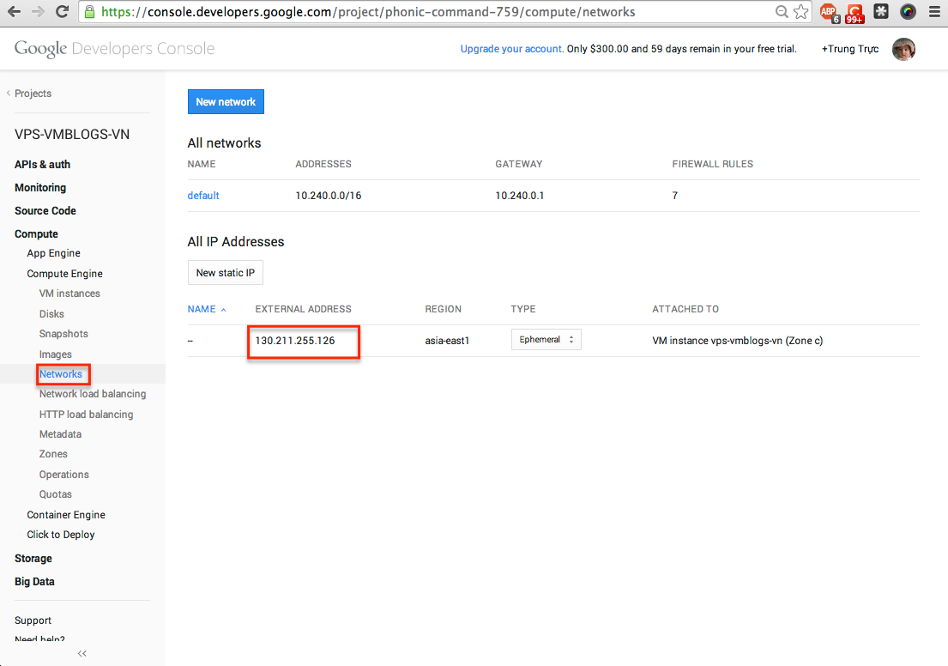Image resolution: width=948 pixels, height=666 pixels.
Task: Open the Chrome hamburger menu
Action: coord(934,12)
